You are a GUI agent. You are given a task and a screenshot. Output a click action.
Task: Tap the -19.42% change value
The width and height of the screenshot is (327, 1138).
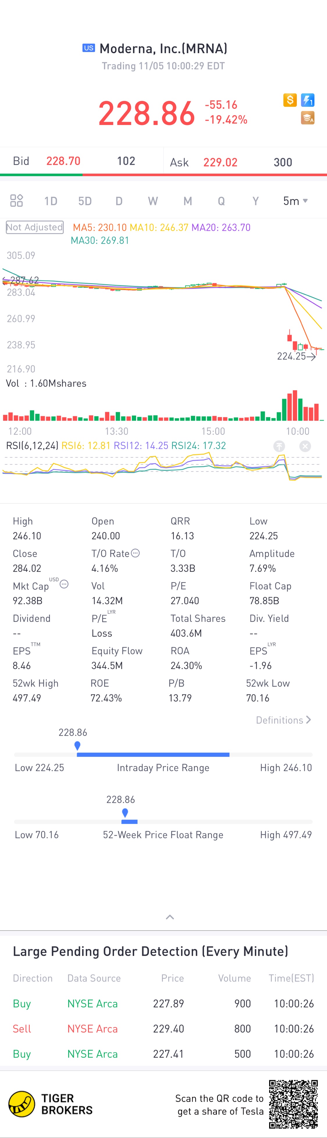tap(226, 120)
